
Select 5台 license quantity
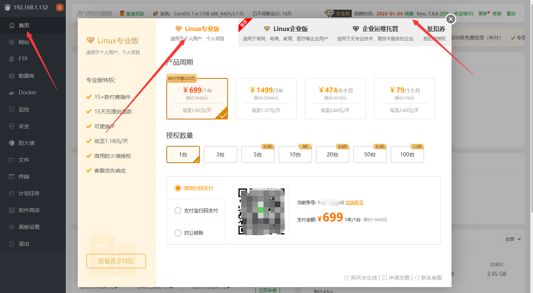[x=258, y=155]
